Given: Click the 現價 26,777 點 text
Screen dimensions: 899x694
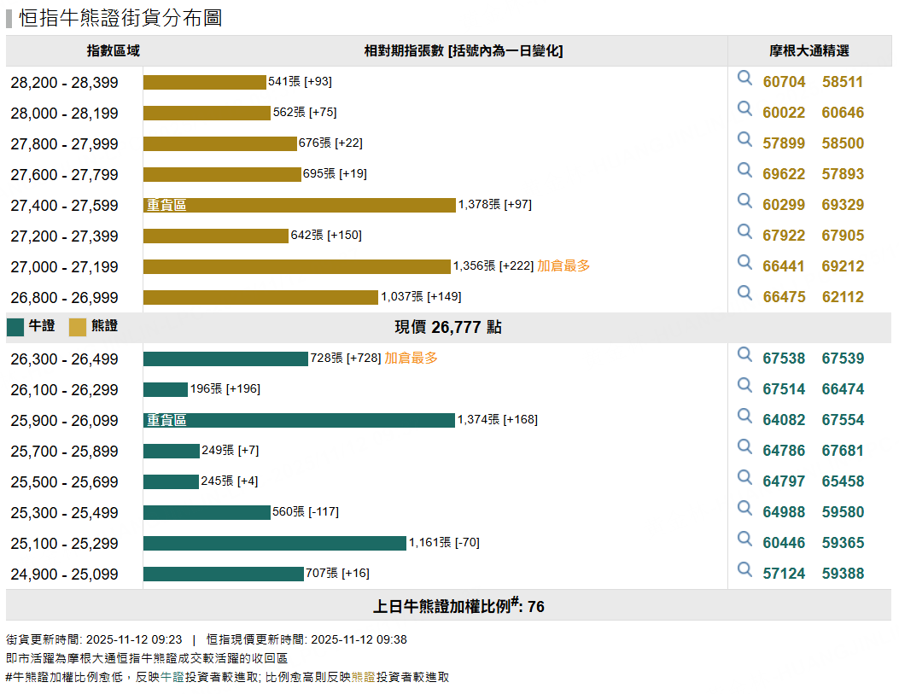Looking at the screenshot, I should 447,327.
